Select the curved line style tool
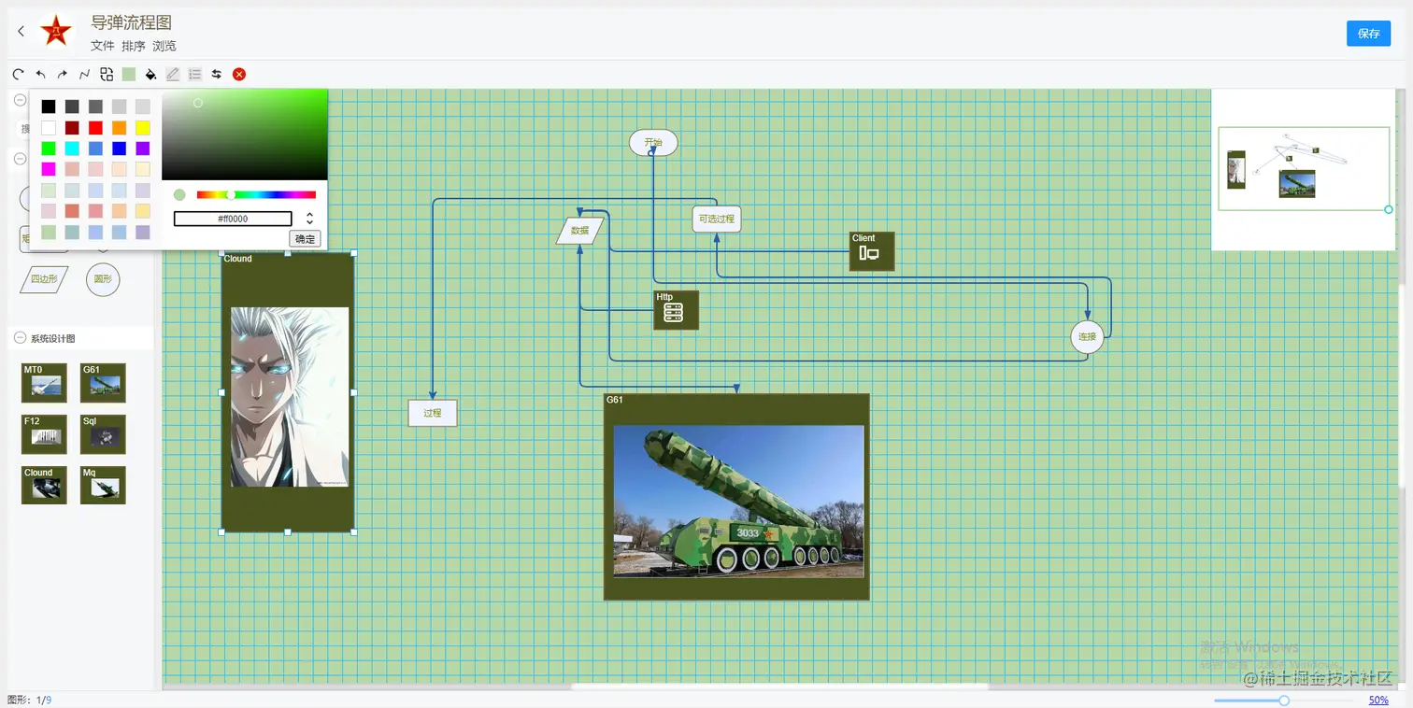1413x708 pixels. [85, 74]
